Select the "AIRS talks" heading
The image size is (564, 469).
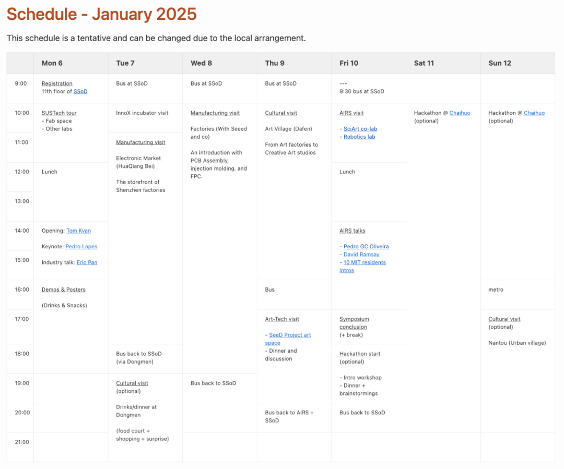[352, 231]
